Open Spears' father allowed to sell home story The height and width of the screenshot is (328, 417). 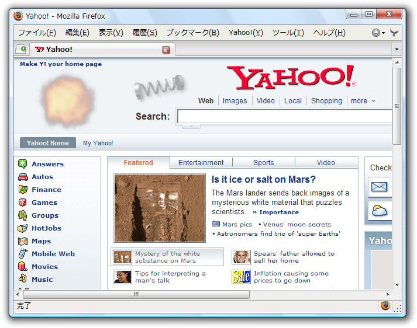(x=294, y=257)
